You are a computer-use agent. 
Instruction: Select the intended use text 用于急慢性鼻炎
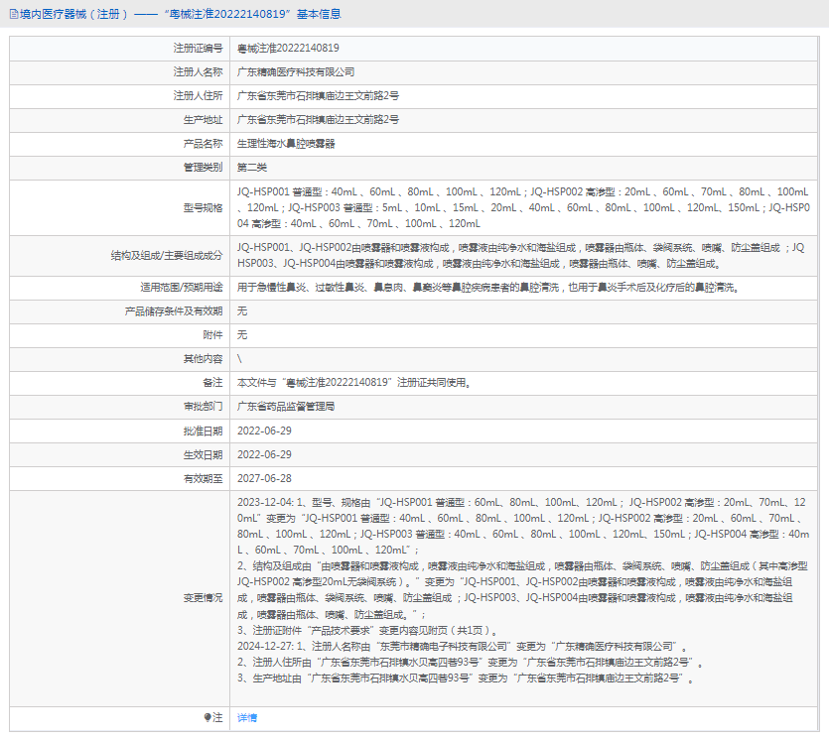[x=488, y=288]
